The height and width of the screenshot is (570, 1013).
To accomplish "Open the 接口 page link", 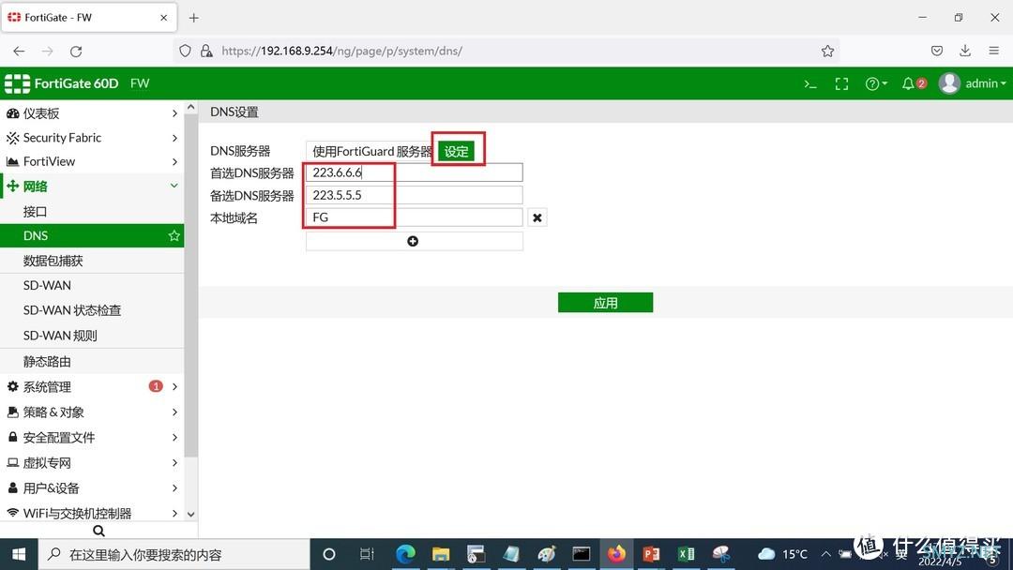I will (35, 212).
